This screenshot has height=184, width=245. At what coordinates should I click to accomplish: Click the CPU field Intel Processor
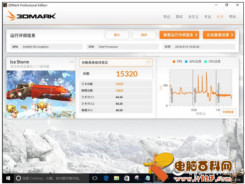(128, 47)
